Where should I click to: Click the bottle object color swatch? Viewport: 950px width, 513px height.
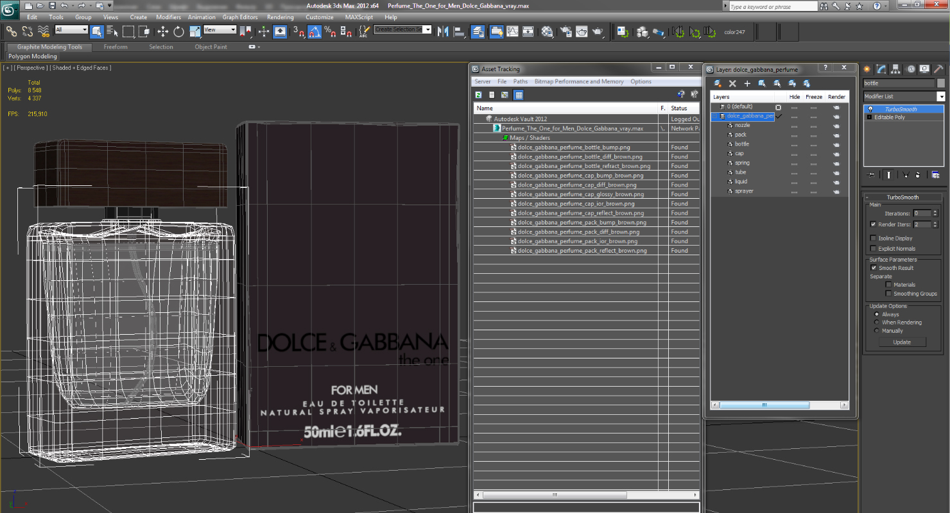click(x=941, y=83)
